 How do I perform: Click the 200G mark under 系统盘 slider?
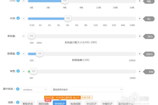pos(39,43)
